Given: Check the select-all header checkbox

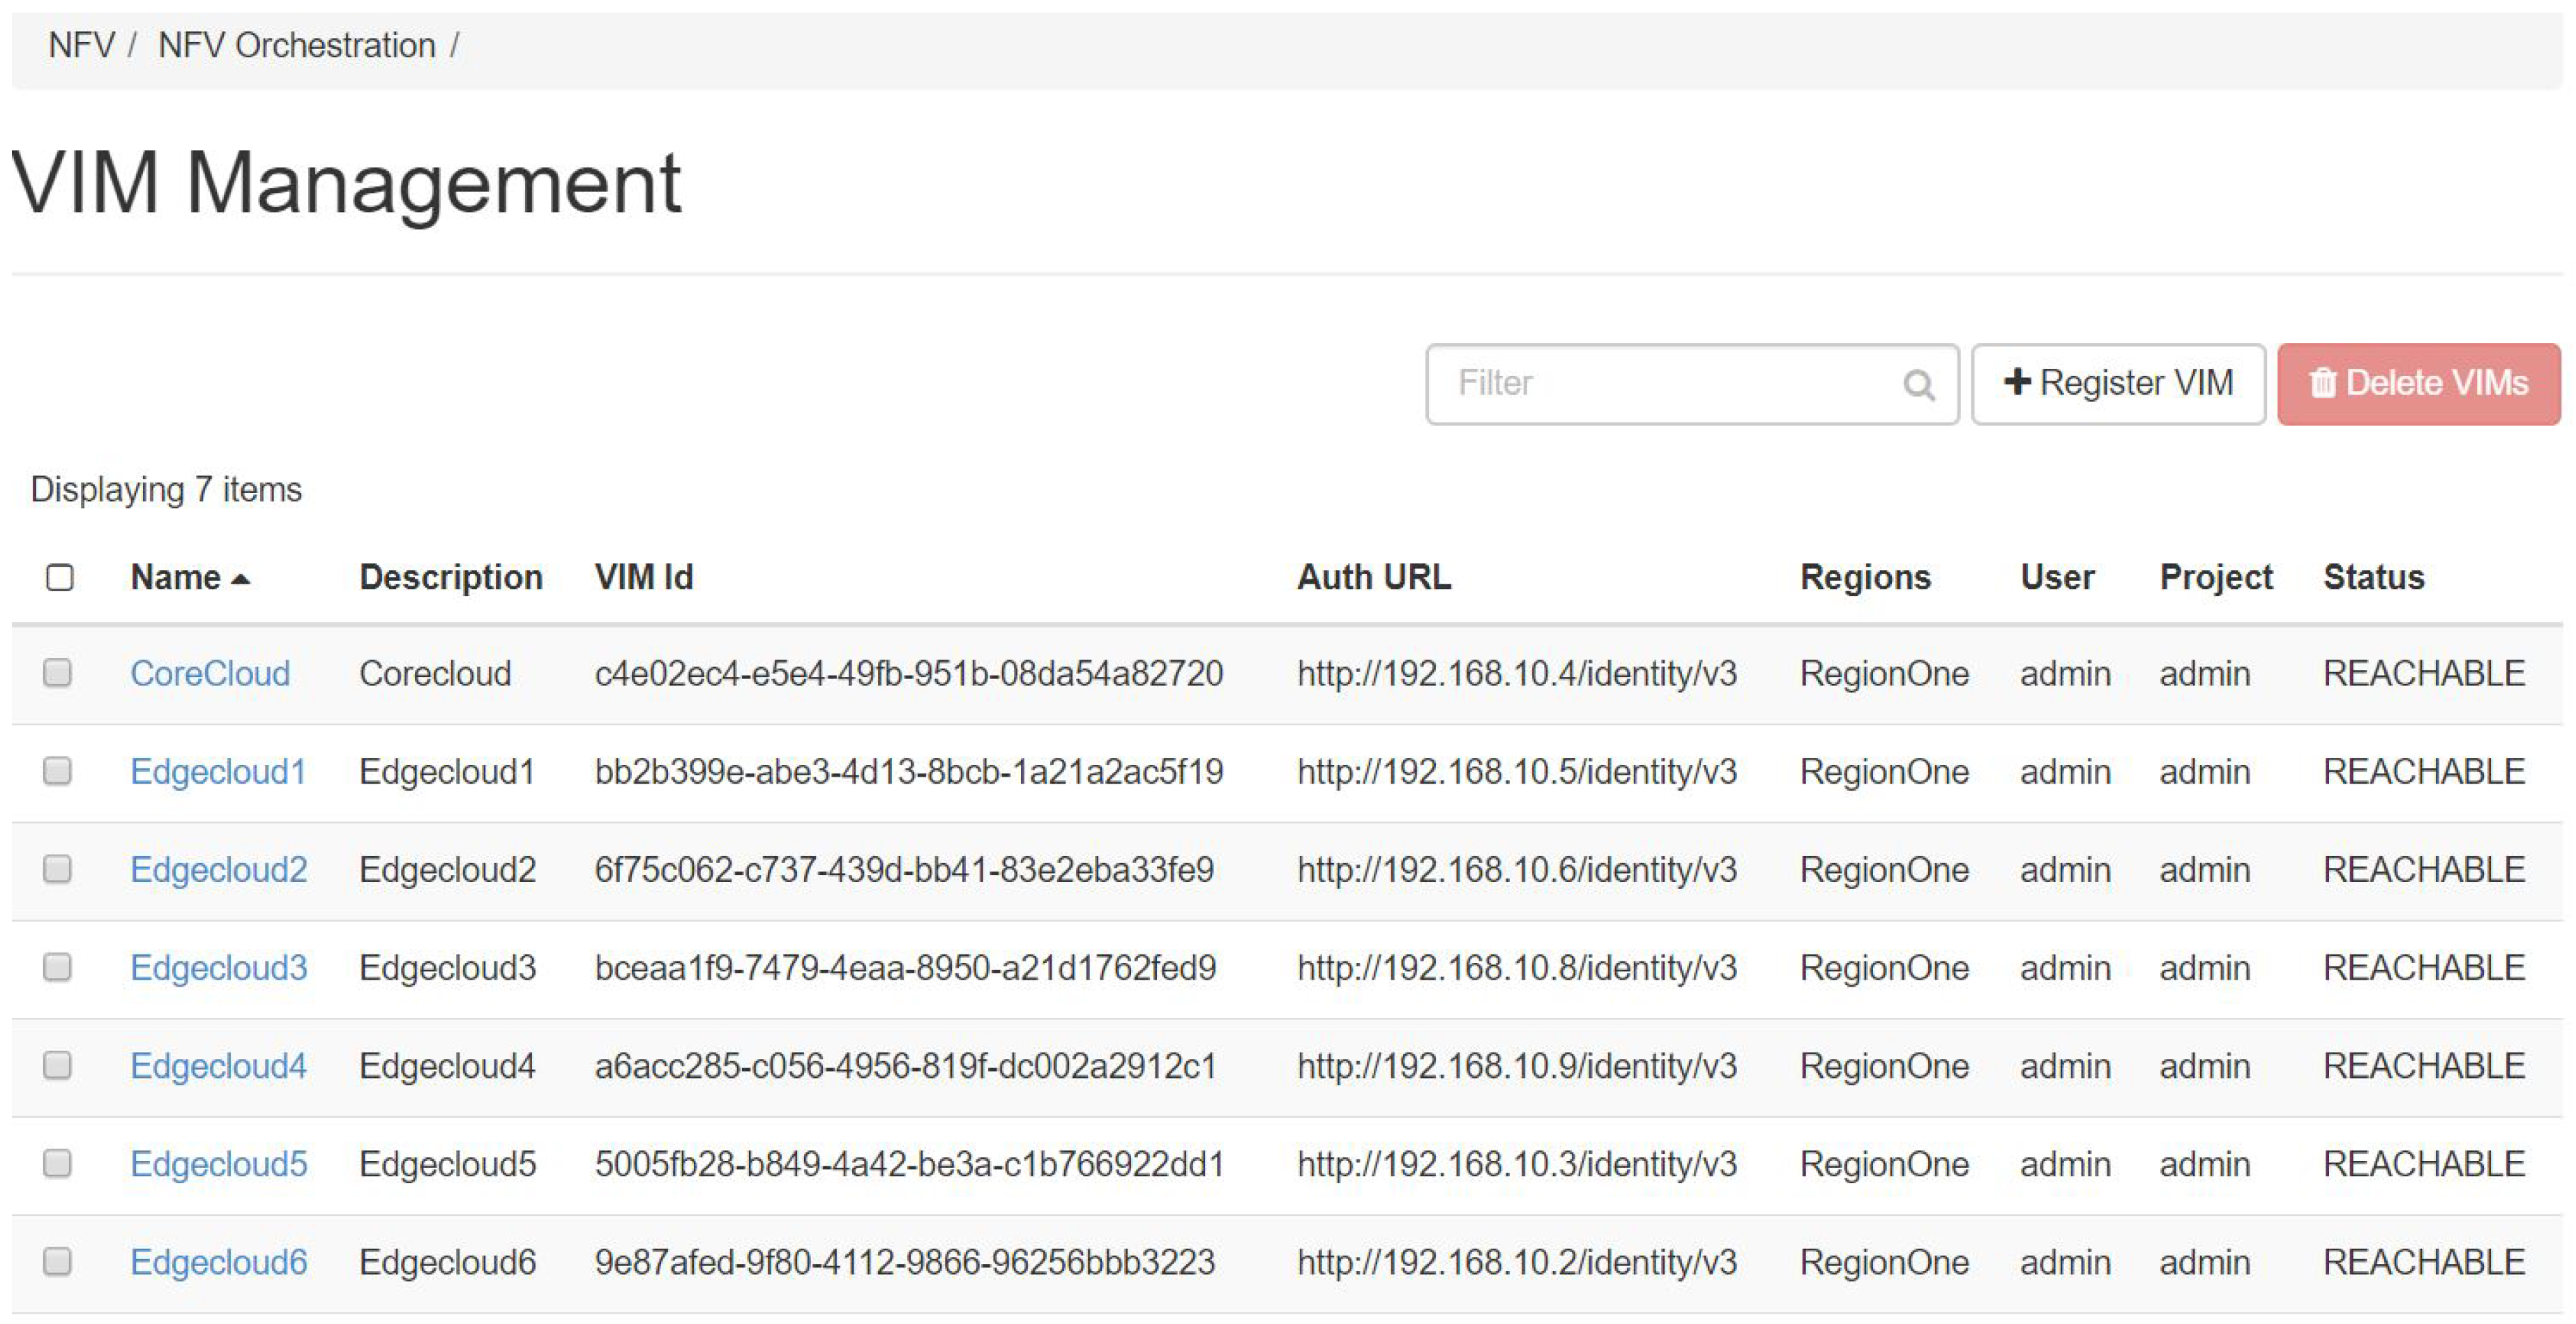Looking at the screenshot, I should pyautogui.click(x=60, y=577).
